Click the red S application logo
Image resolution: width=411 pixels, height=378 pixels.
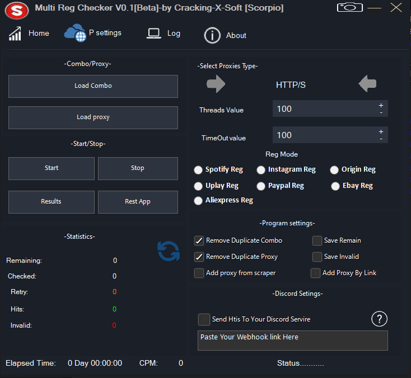click(x=17, y=11)
